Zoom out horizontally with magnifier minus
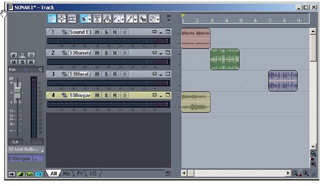 point(295,173)
